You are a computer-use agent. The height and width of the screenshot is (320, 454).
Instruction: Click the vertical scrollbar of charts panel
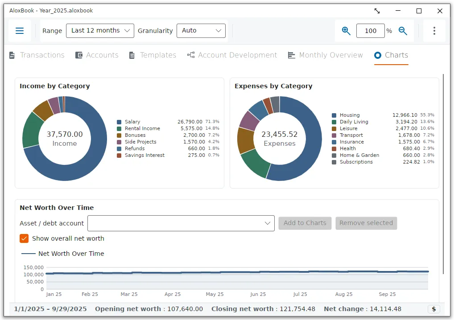[x=443, y=174]
